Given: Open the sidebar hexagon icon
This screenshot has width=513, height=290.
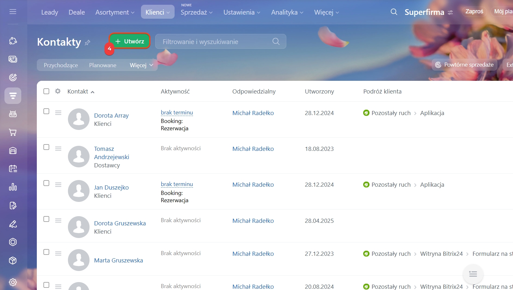Looking at the screenshot, I should (13, 242).
